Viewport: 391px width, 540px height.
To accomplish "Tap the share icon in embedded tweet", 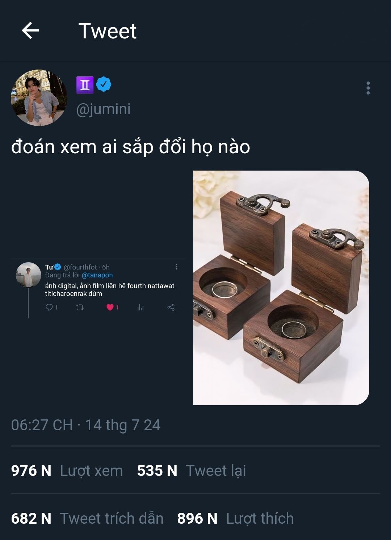I will (x=171, y=307).
